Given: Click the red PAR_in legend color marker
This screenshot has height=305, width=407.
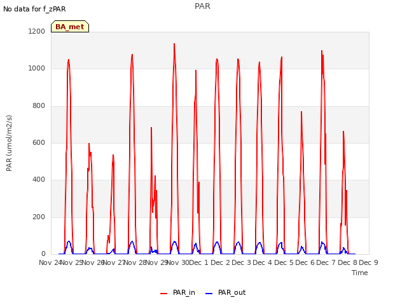Looking at the screenshot, I should (164, 294).
